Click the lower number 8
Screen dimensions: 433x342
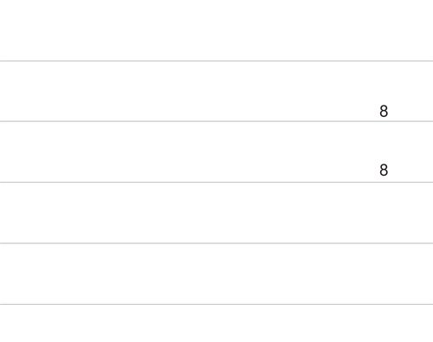pos(384,170)
